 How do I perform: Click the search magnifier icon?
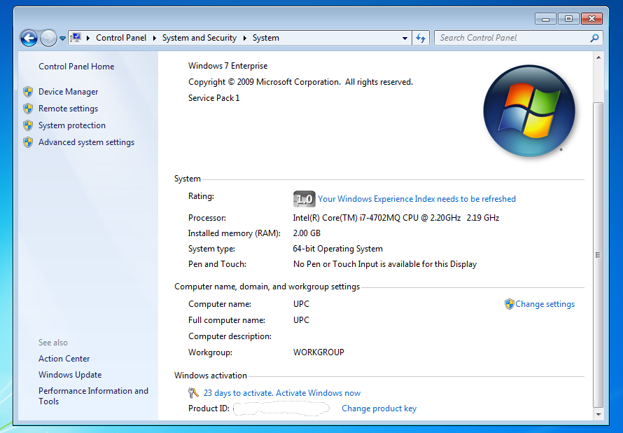click(594, 38)
